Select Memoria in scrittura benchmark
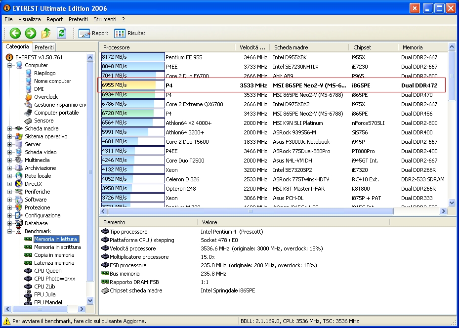This screenshot has height=328, width=459. click(57, 247)
